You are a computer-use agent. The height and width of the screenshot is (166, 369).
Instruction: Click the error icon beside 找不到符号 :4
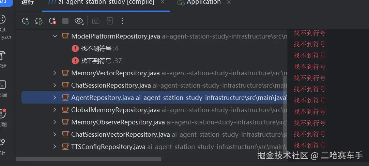(75, 48)
